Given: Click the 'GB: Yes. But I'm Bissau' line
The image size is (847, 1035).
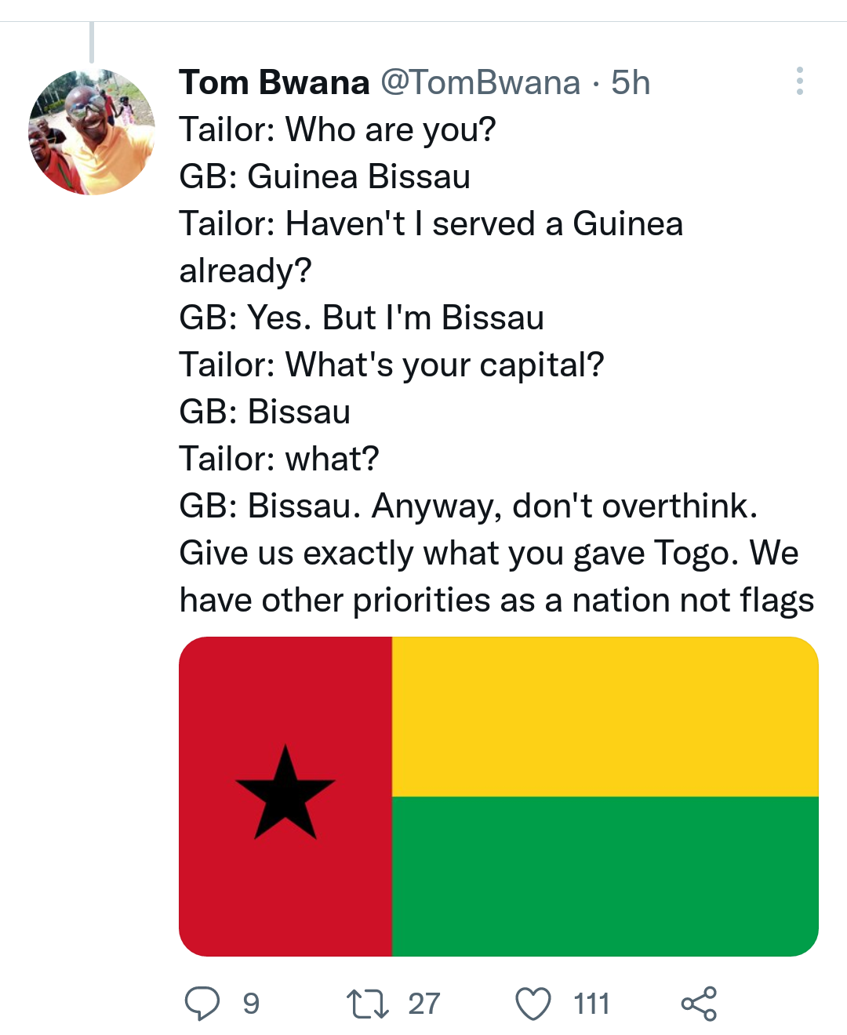Looking at the screenshot, I should (x=361, y=318).
